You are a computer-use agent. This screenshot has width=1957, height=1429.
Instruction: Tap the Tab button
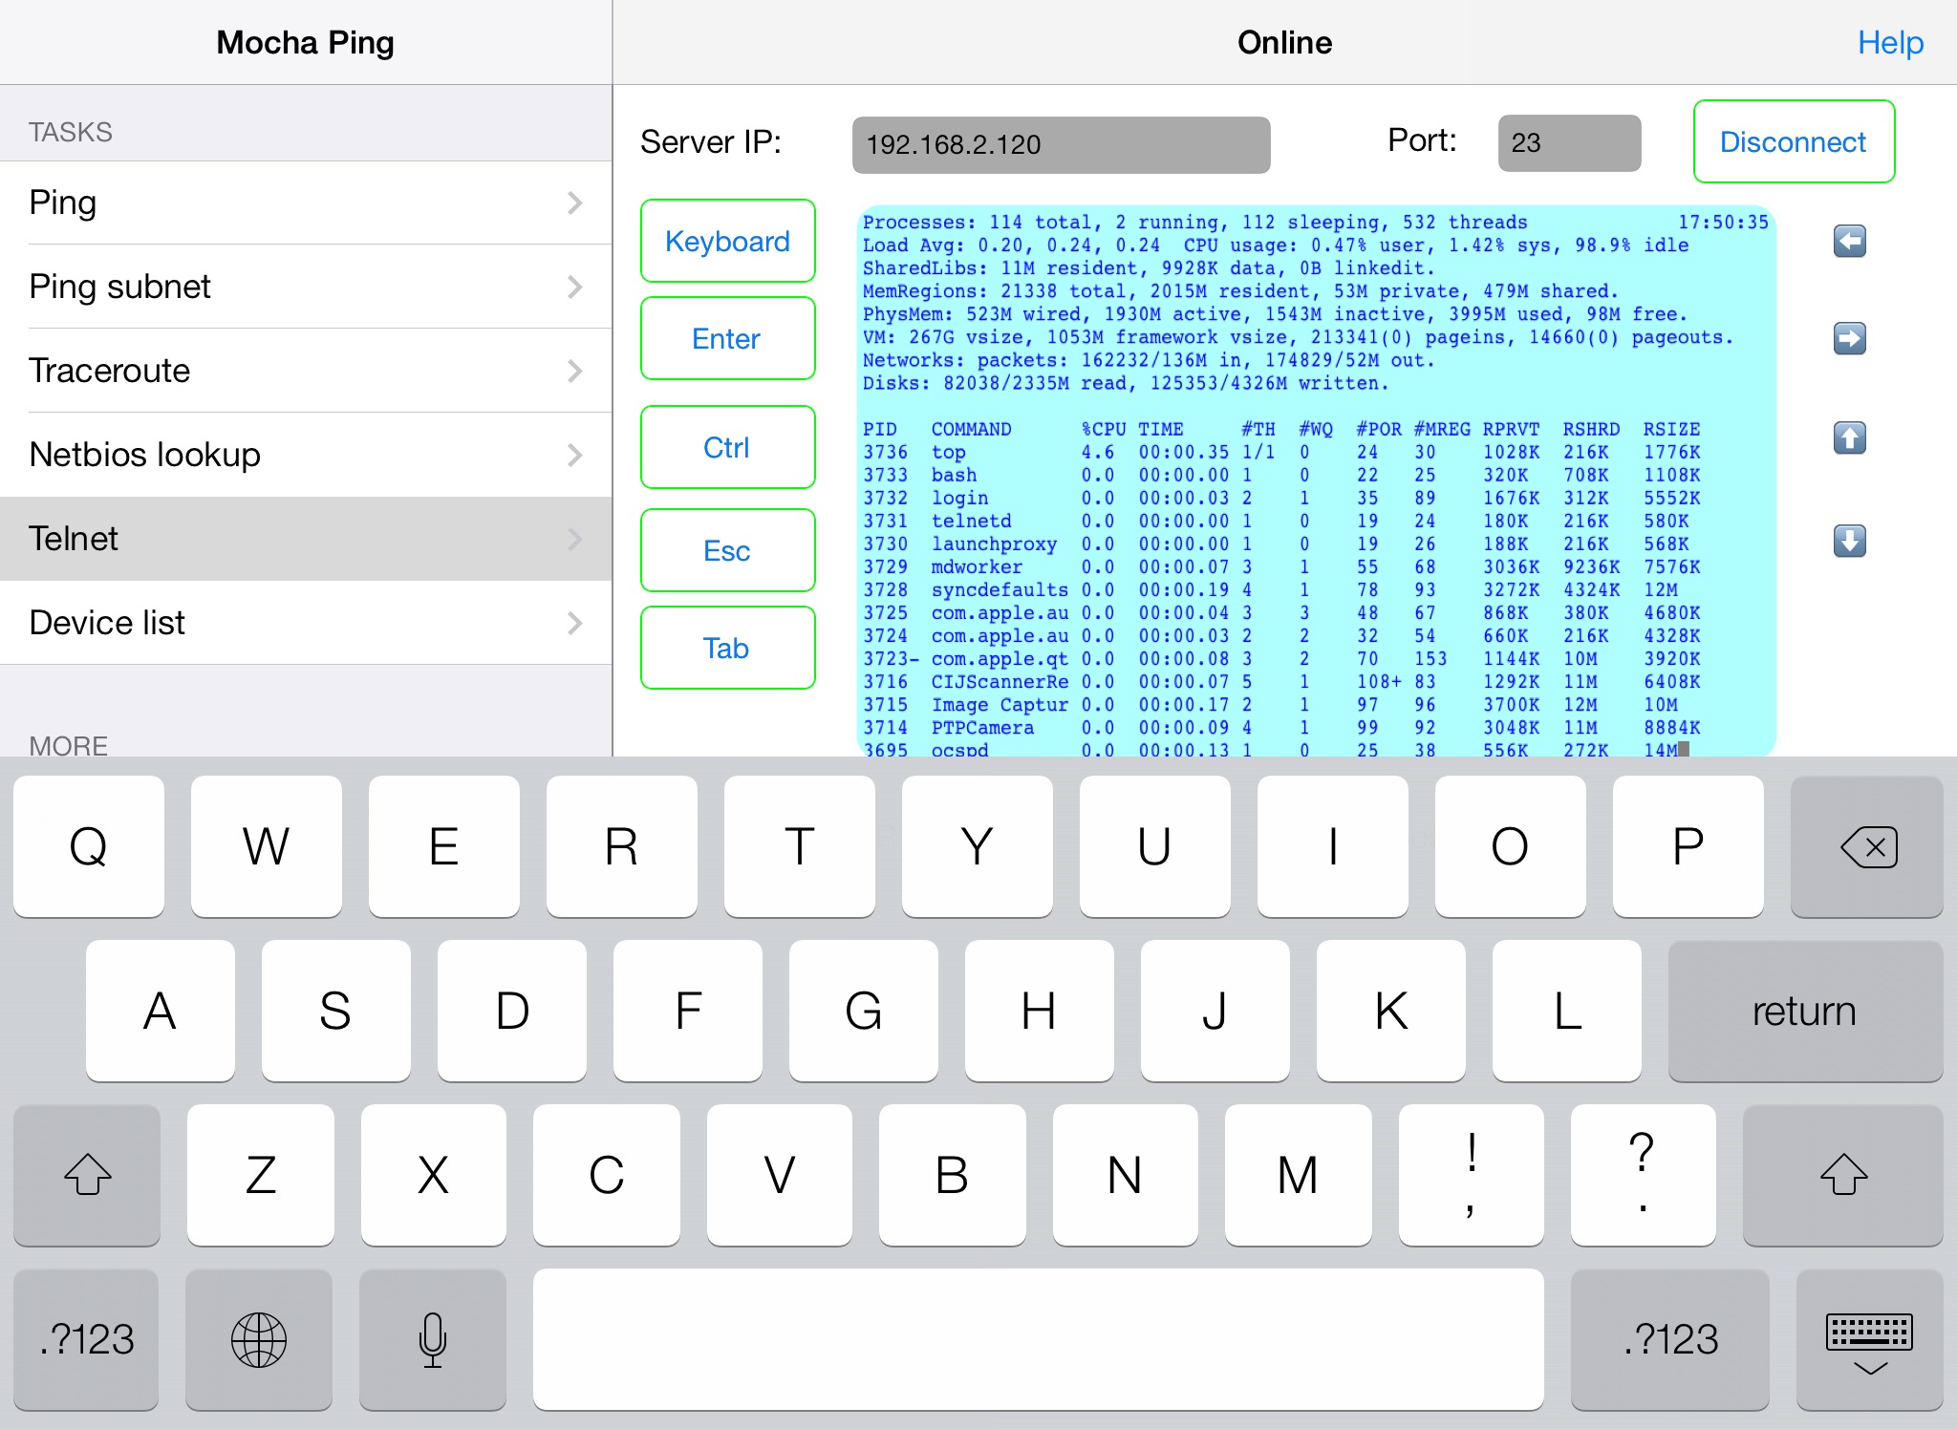(x=727, y=648)
